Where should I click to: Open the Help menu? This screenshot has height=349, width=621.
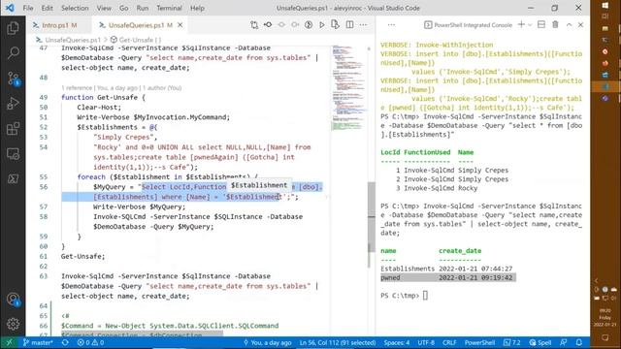[x=197, y=8]
